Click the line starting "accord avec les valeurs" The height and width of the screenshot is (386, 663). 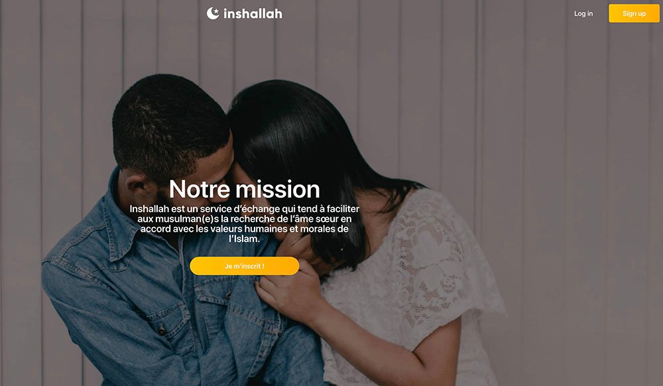(245, 229)
